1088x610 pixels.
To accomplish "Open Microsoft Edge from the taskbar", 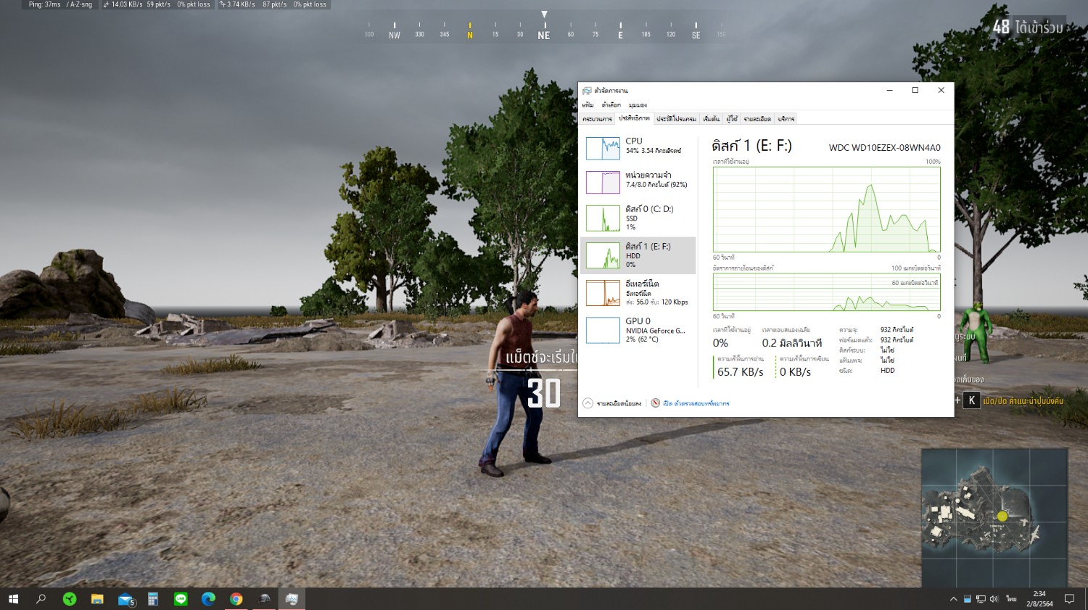I will (208, 599).
